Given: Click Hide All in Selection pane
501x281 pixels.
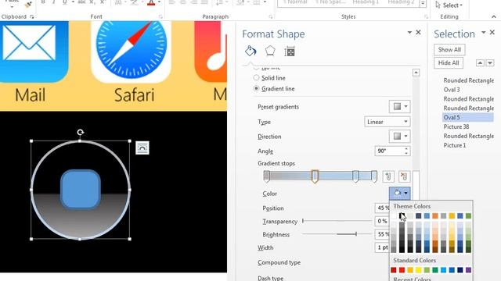Looking at the screenshot, I should coord(449,62).
